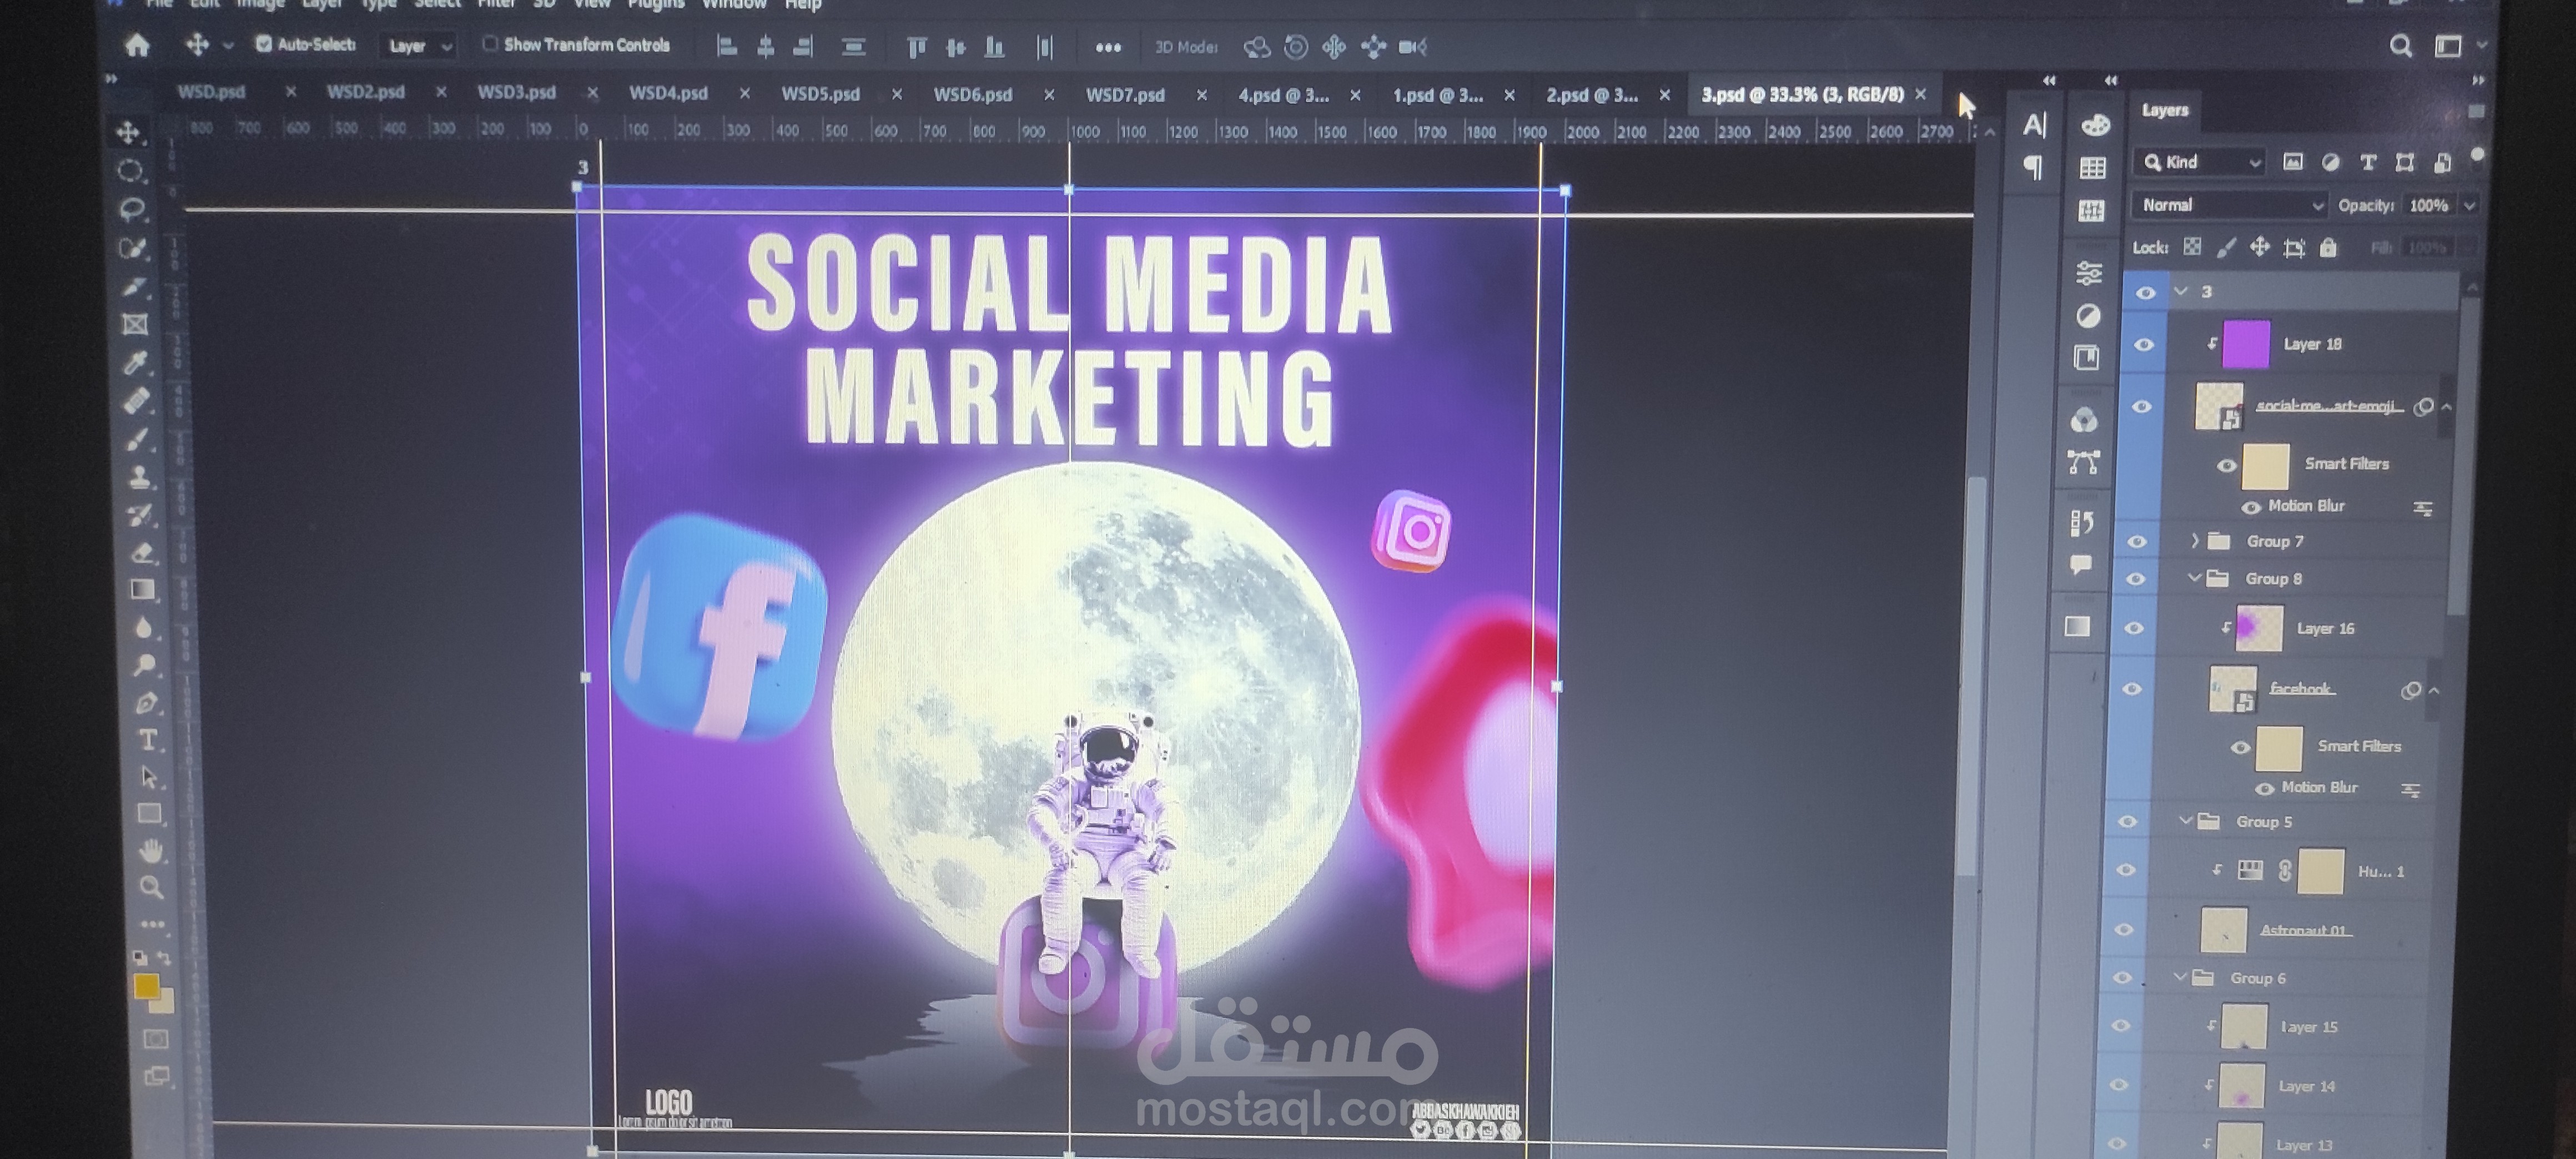Toggle Quick Mask mode icon
This screenshot has width=2576, height=1159.
(155, 1040)
